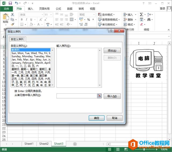The height and width of the screenshot is (152, 172).
Task: Click the Find binoculars icon
Action: 149,20
